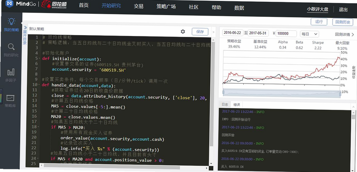Fold initialize function at line 5
The image size is (357, 172).
tap(40, 59)
